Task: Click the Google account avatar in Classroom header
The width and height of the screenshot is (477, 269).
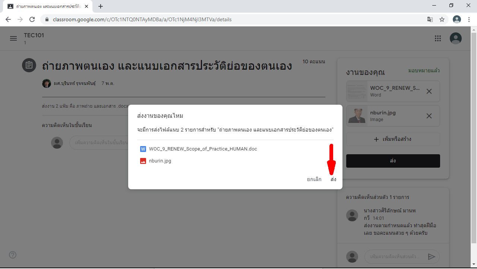Action: 455,38
